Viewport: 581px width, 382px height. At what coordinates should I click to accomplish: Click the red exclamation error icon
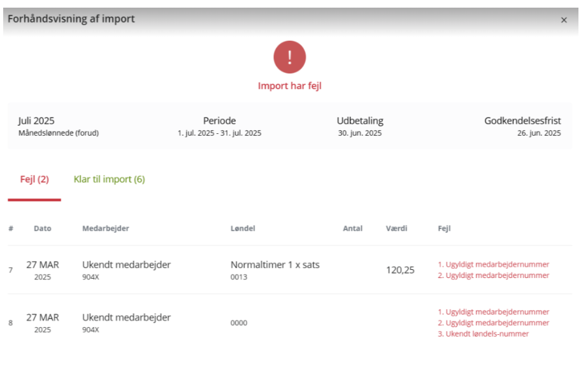(x=290, y=57)
